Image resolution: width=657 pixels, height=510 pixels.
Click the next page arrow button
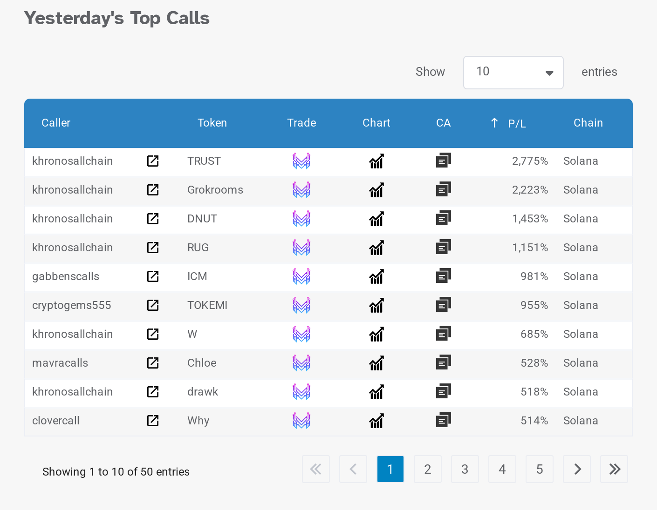[x=577, y=469]
